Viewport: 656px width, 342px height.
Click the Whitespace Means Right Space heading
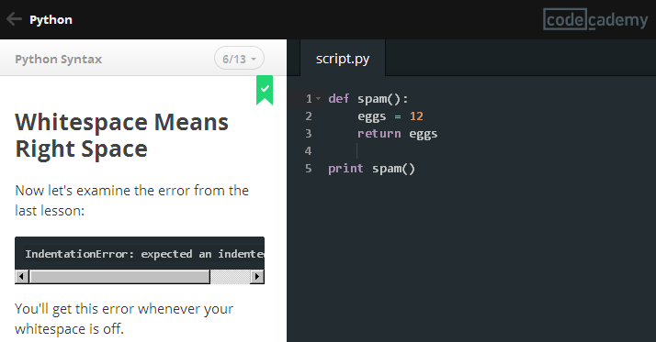click(122, 136)
